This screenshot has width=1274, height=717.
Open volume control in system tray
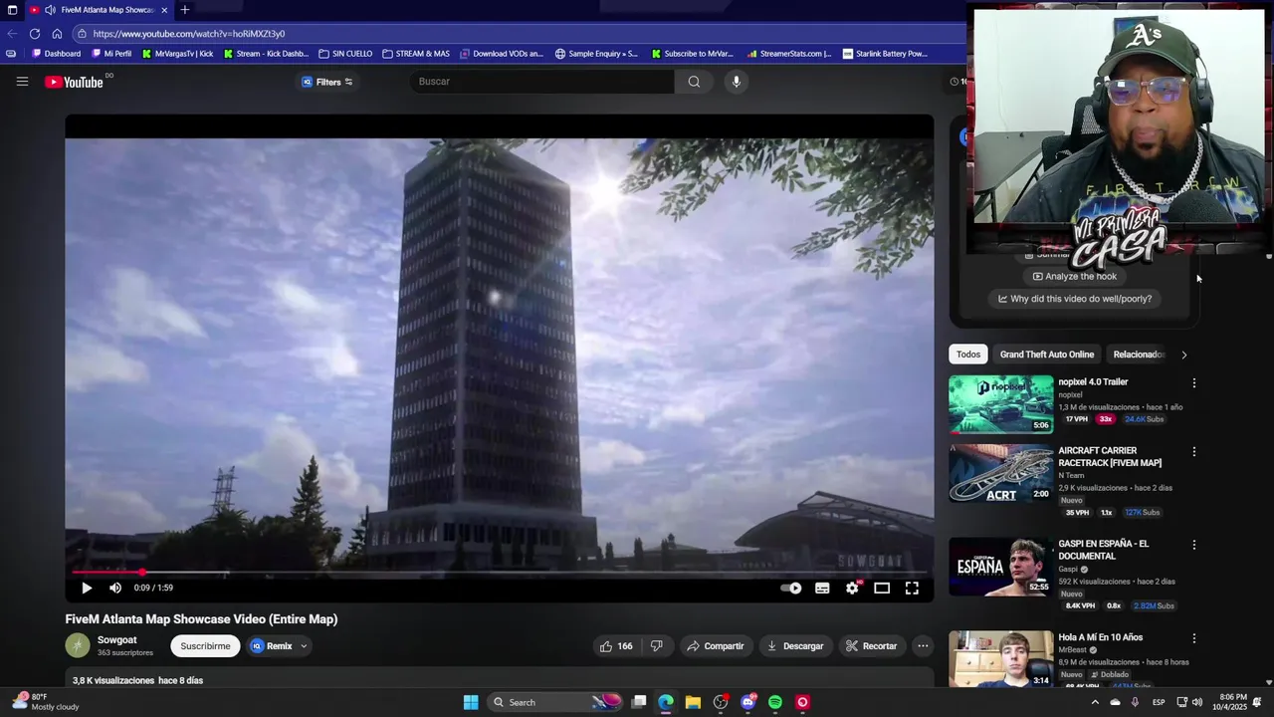point(1197,702)
